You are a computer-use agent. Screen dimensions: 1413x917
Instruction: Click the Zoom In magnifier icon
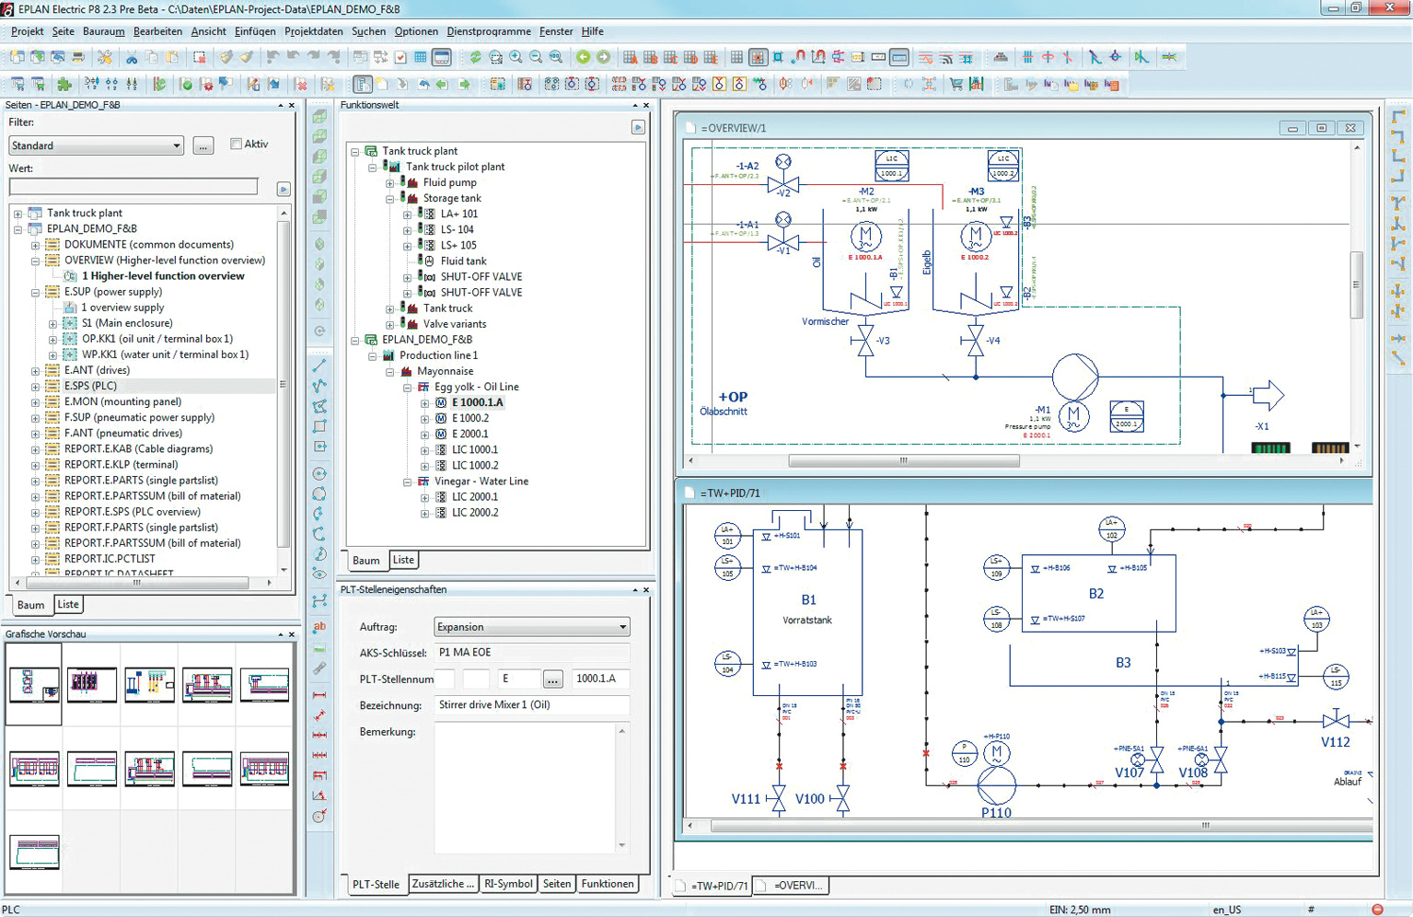click(515, 57)
